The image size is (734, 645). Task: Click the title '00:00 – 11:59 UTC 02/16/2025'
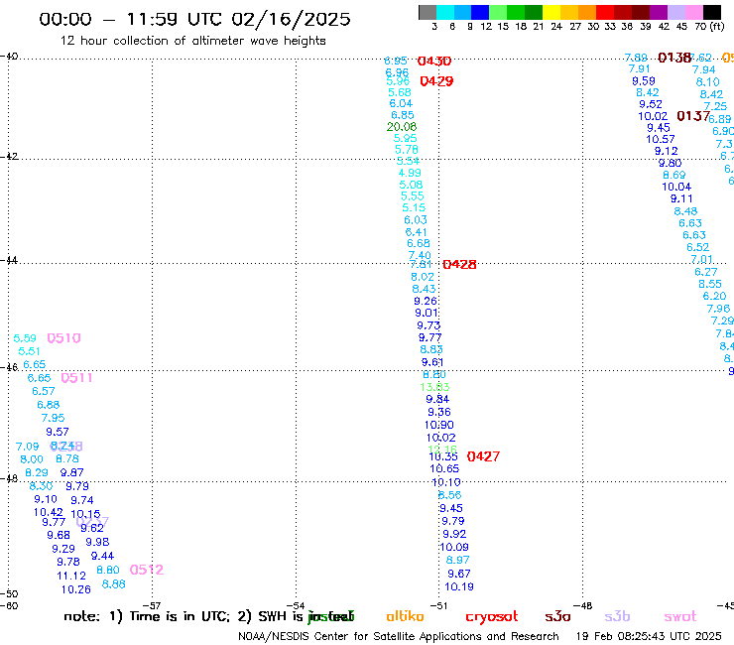[194, 19]
